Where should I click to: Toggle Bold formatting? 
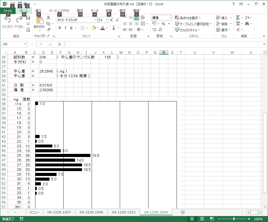point(60,28)
